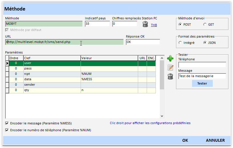
Task: Click the Réponse OK field
Action: [143, 42]
